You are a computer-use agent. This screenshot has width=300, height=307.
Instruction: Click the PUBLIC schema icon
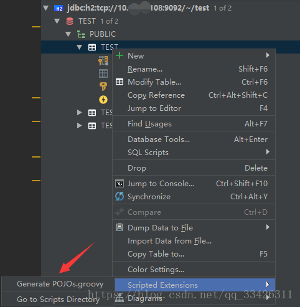[x=81, y=34]
